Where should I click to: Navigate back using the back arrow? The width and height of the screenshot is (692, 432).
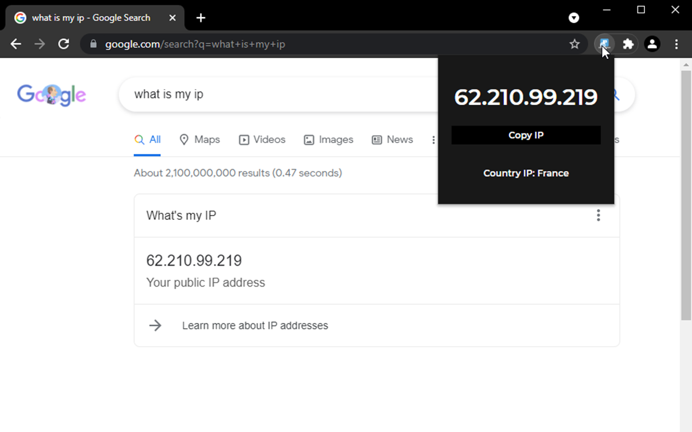tap(16, 44)
